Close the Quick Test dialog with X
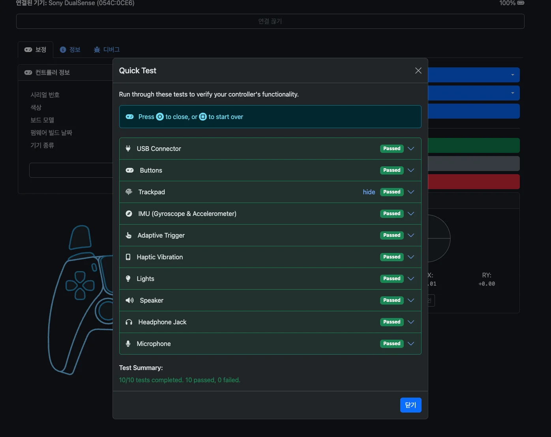 coord(418,71)
